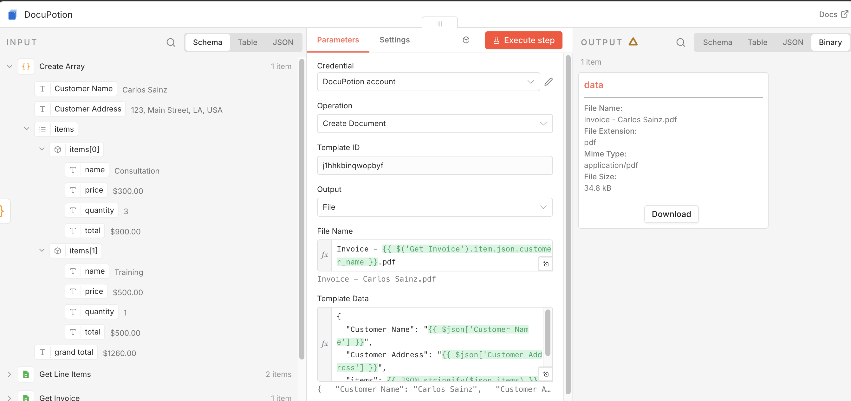851x401 pixels.
Task: Click the Template ID input field
Action: pos(434,165)
